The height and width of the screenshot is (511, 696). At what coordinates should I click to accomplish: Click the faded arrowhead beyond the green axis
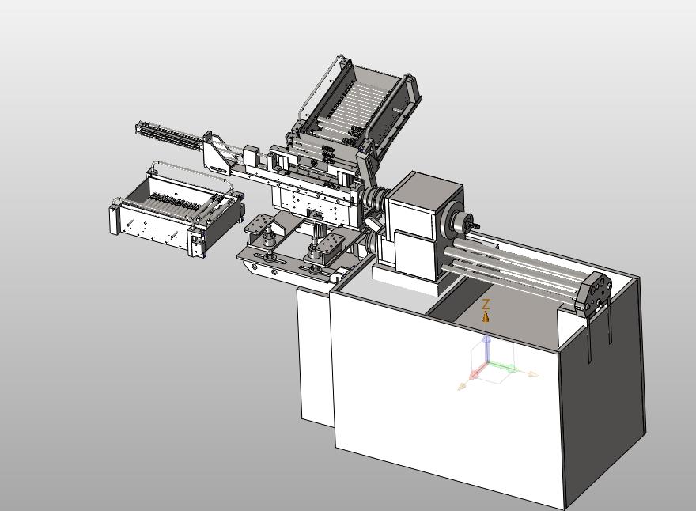pyautogui.click(x=532, y=374)
